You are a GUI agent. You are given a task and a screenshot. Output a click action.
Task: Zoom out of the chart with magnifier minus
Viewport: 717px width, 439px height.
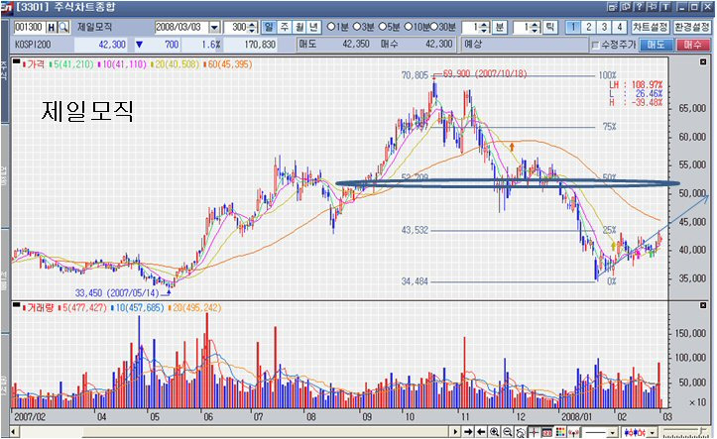pos(508,432)
